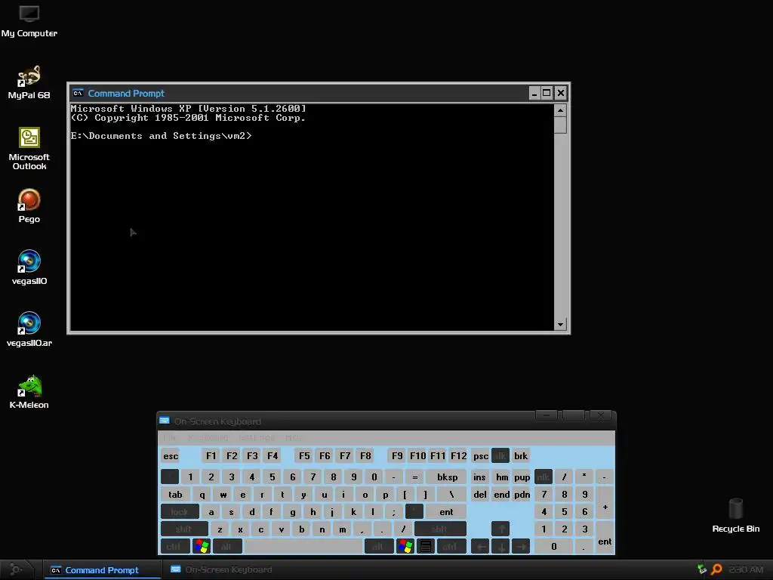This screenshot has width=773, height=580.
Task: Select Microsoft Outlook desktop icon
Action: (29, 149)
